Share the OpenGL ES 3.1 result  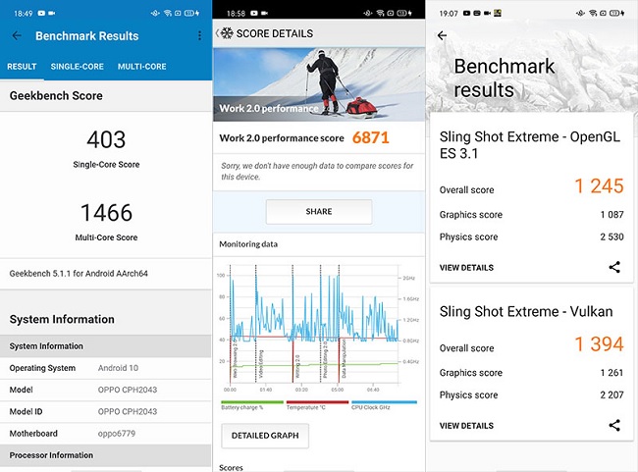614,267
